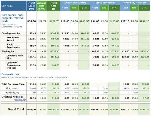Select the Average Rate ($/mh) header
This screenshot has width=151, height=116.
42,6
